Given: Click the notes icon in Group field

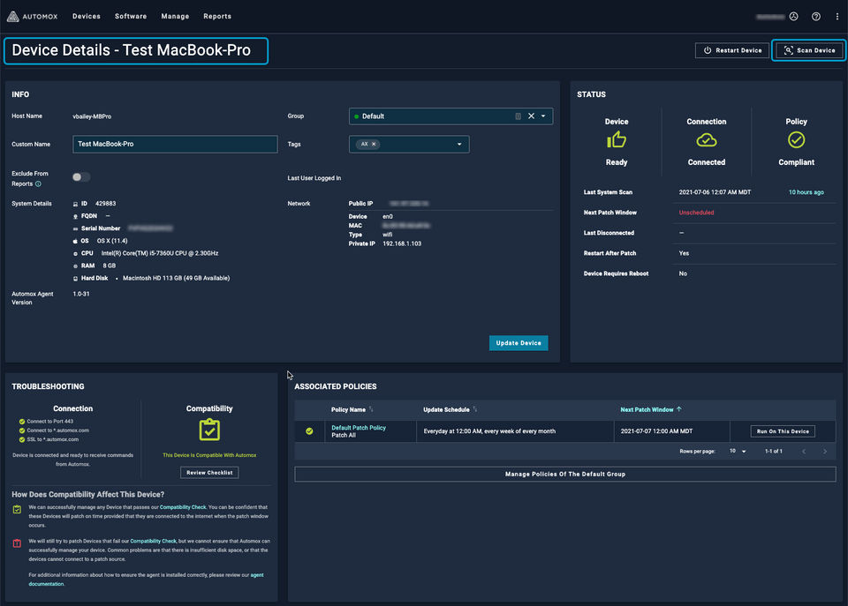Looking at the screenshot, I should pyautogui.click(x=518, y=116).
